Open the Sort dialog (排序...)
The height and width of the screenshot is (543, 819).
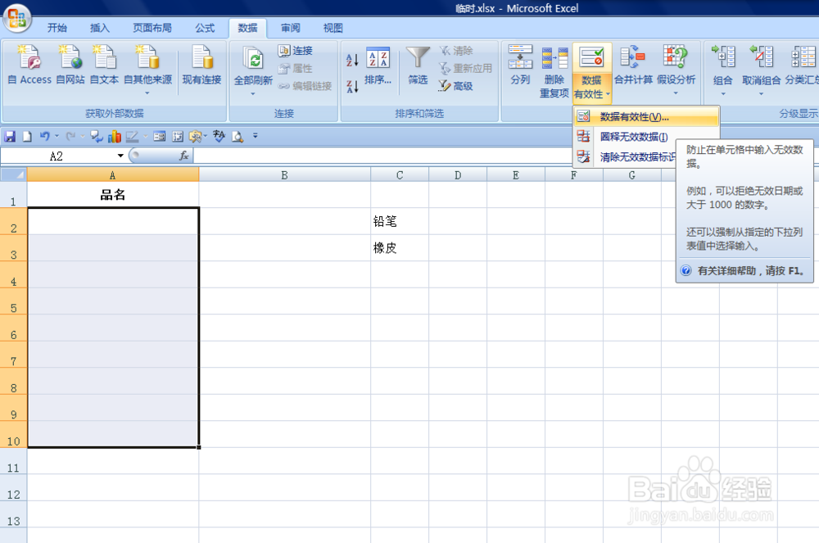coord(378,66)
